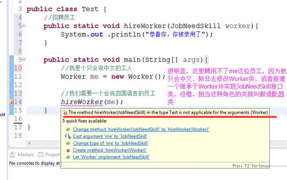Click the Properties tab icon
Image resolution: width=287 pixels, height=180 pixels.
click(41, 154)
